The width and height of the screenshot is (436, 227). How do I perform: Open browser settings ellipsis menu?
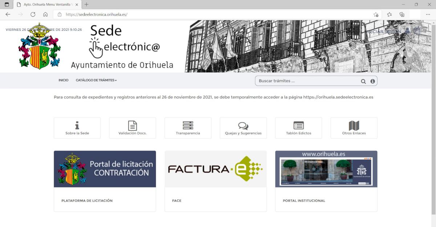[428, 15]
